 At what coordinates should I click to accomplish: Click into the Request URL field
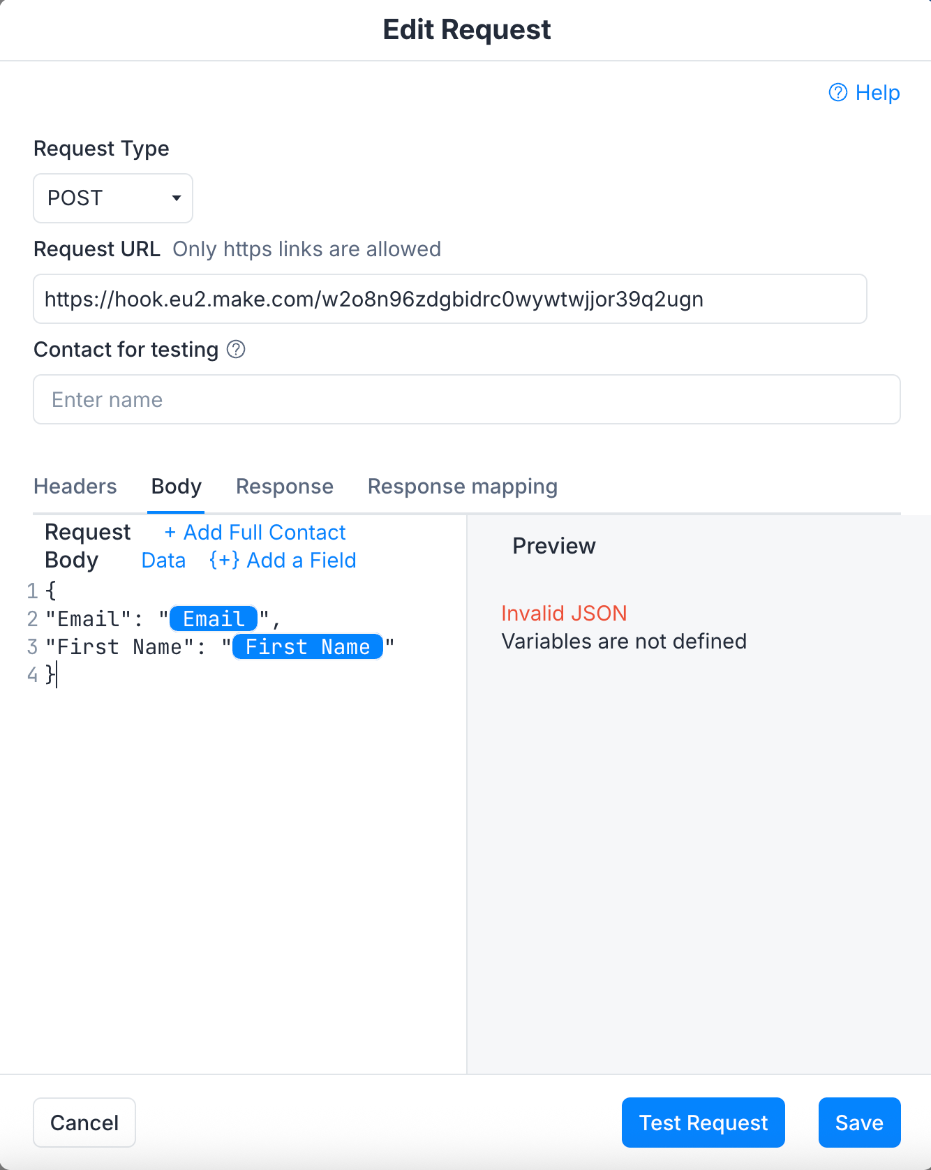click(450, 299)
